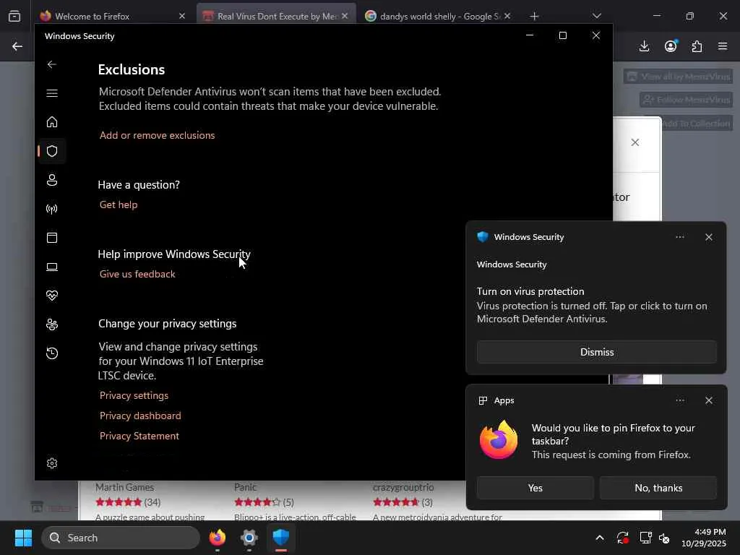Close the Welcome to Firefox tab
The height and width of the screenshot is (555, 740).
182,16
